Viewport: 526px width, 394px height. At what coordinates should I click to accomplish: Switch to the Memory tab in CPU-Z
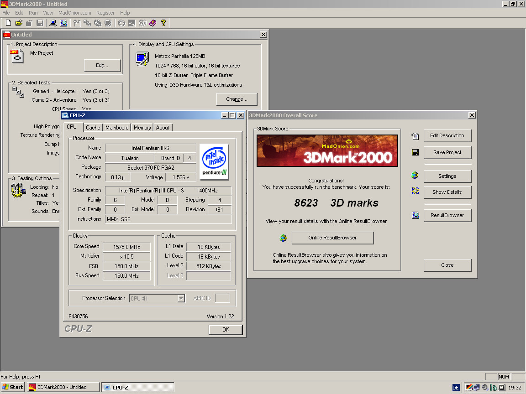point(142,128)
